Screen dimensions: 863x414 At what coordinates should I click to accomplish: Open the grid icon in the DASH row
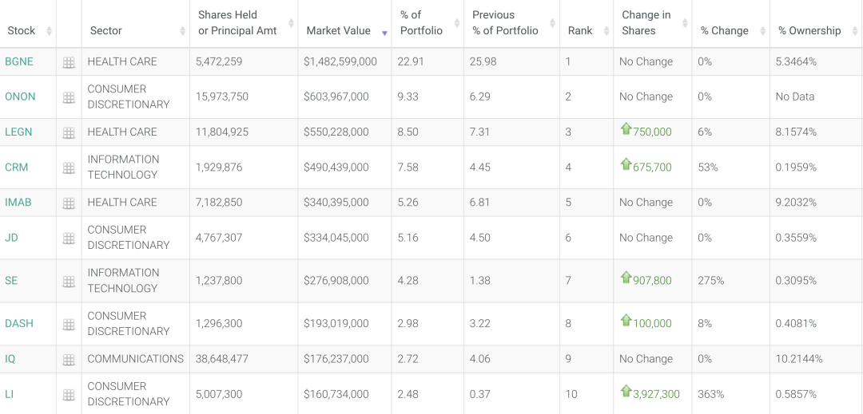(x=69, y=324)
